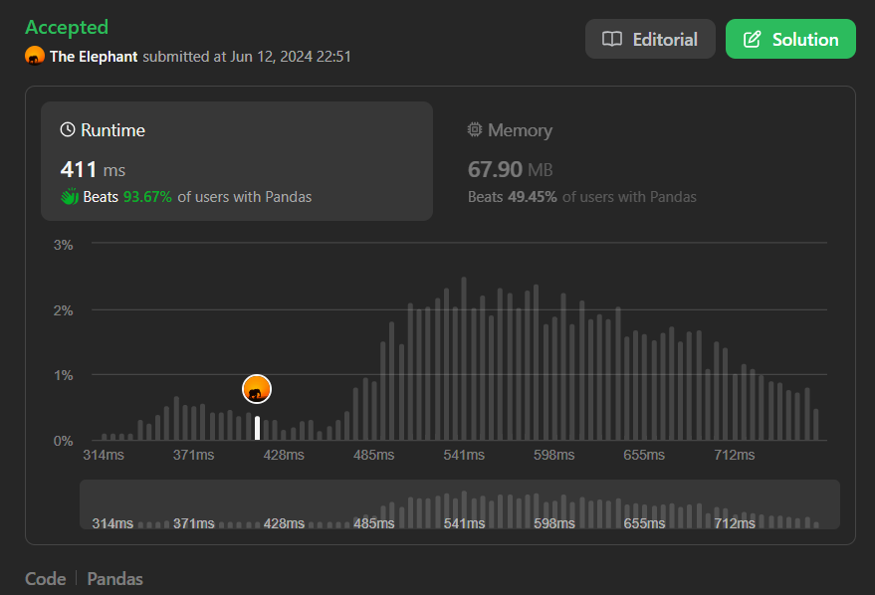Image resolution: width=875 pixels, height=595 pixels.
Task: Click the pencil icon in Solution button
Action: [x=753, y=40]
